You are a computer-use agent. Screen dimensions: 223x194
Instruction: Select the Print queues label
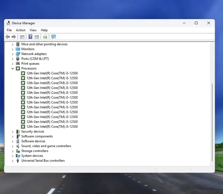30,64
